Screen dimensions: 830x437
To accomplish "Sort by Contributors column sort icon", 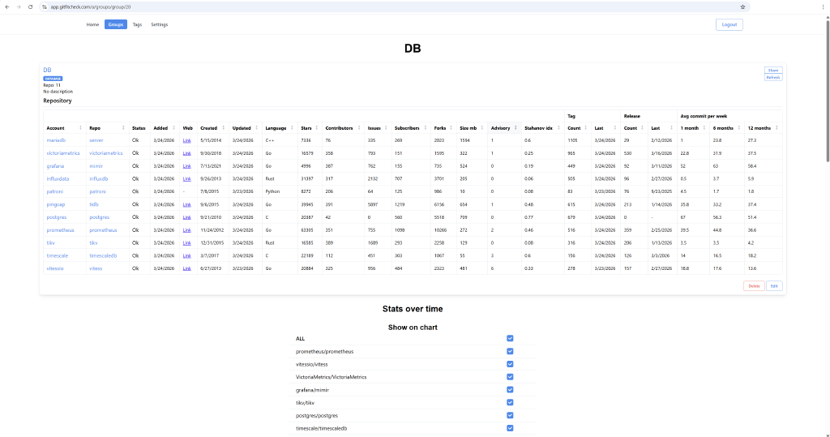I will point(359,128).
